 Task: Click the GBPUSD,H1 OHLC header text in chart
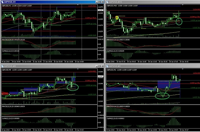click(17, 6)
